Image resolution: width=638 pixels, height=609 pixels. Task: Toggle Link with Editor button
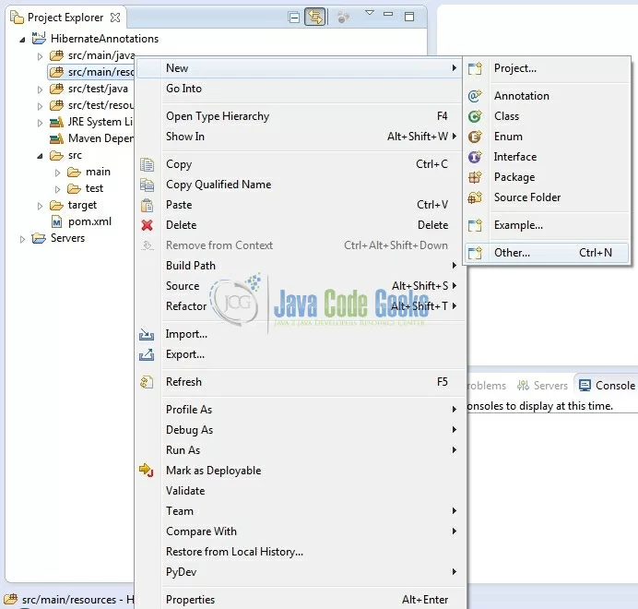coord(315,17)
